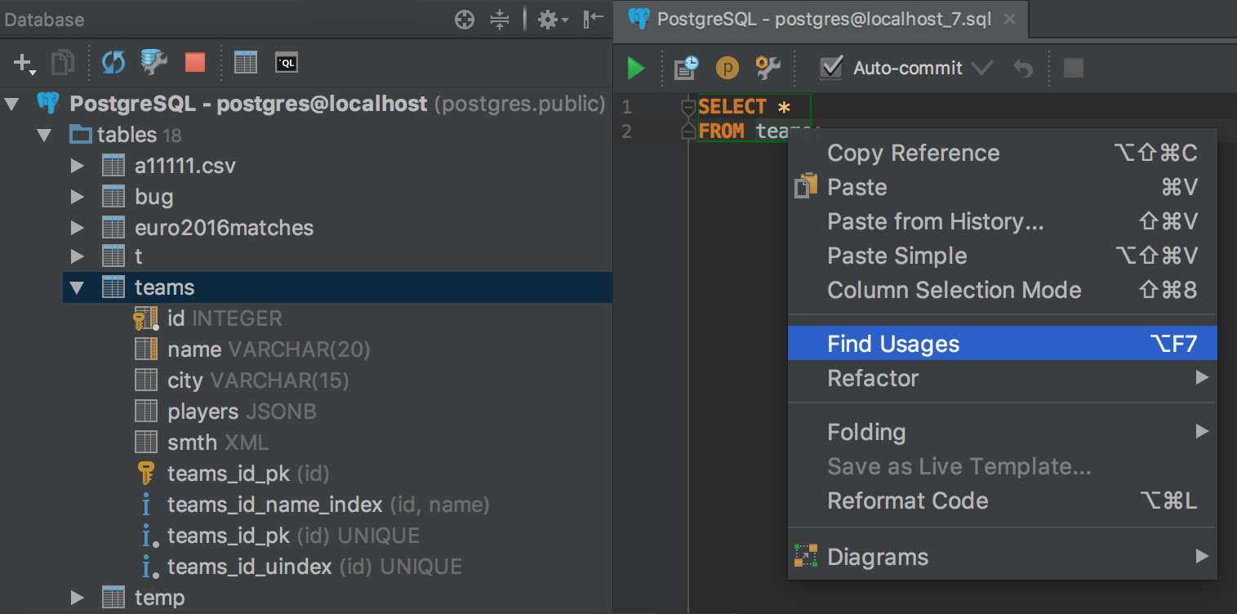Click the Cancel Running Statements square

coord(1074,68)
